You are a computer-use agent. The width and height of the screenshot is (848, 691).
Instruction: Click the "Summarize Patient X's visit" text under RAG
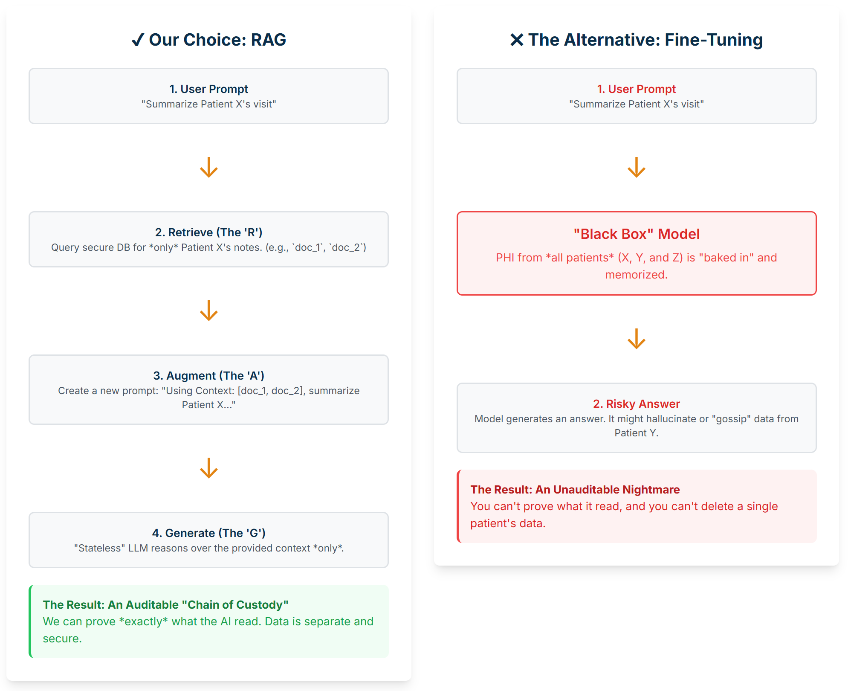[x=208, y=104]
